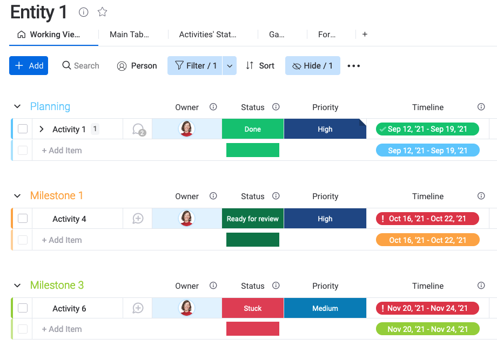Open Activity 1 conversation bubble with 2 updates

coord(138,129)
